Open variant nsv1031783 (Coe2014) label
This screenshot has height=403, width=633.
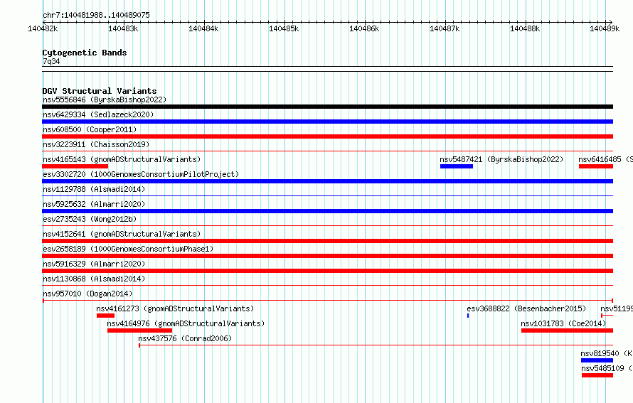click(x=563, y=323)
